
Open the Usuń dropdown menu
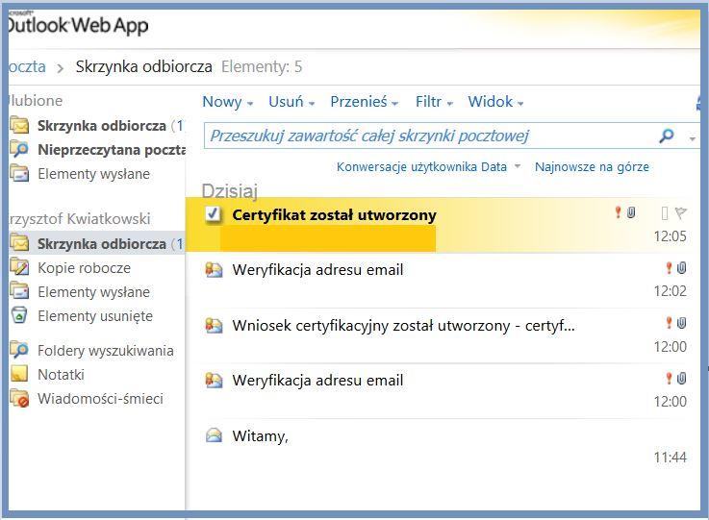tap(291, 102)
